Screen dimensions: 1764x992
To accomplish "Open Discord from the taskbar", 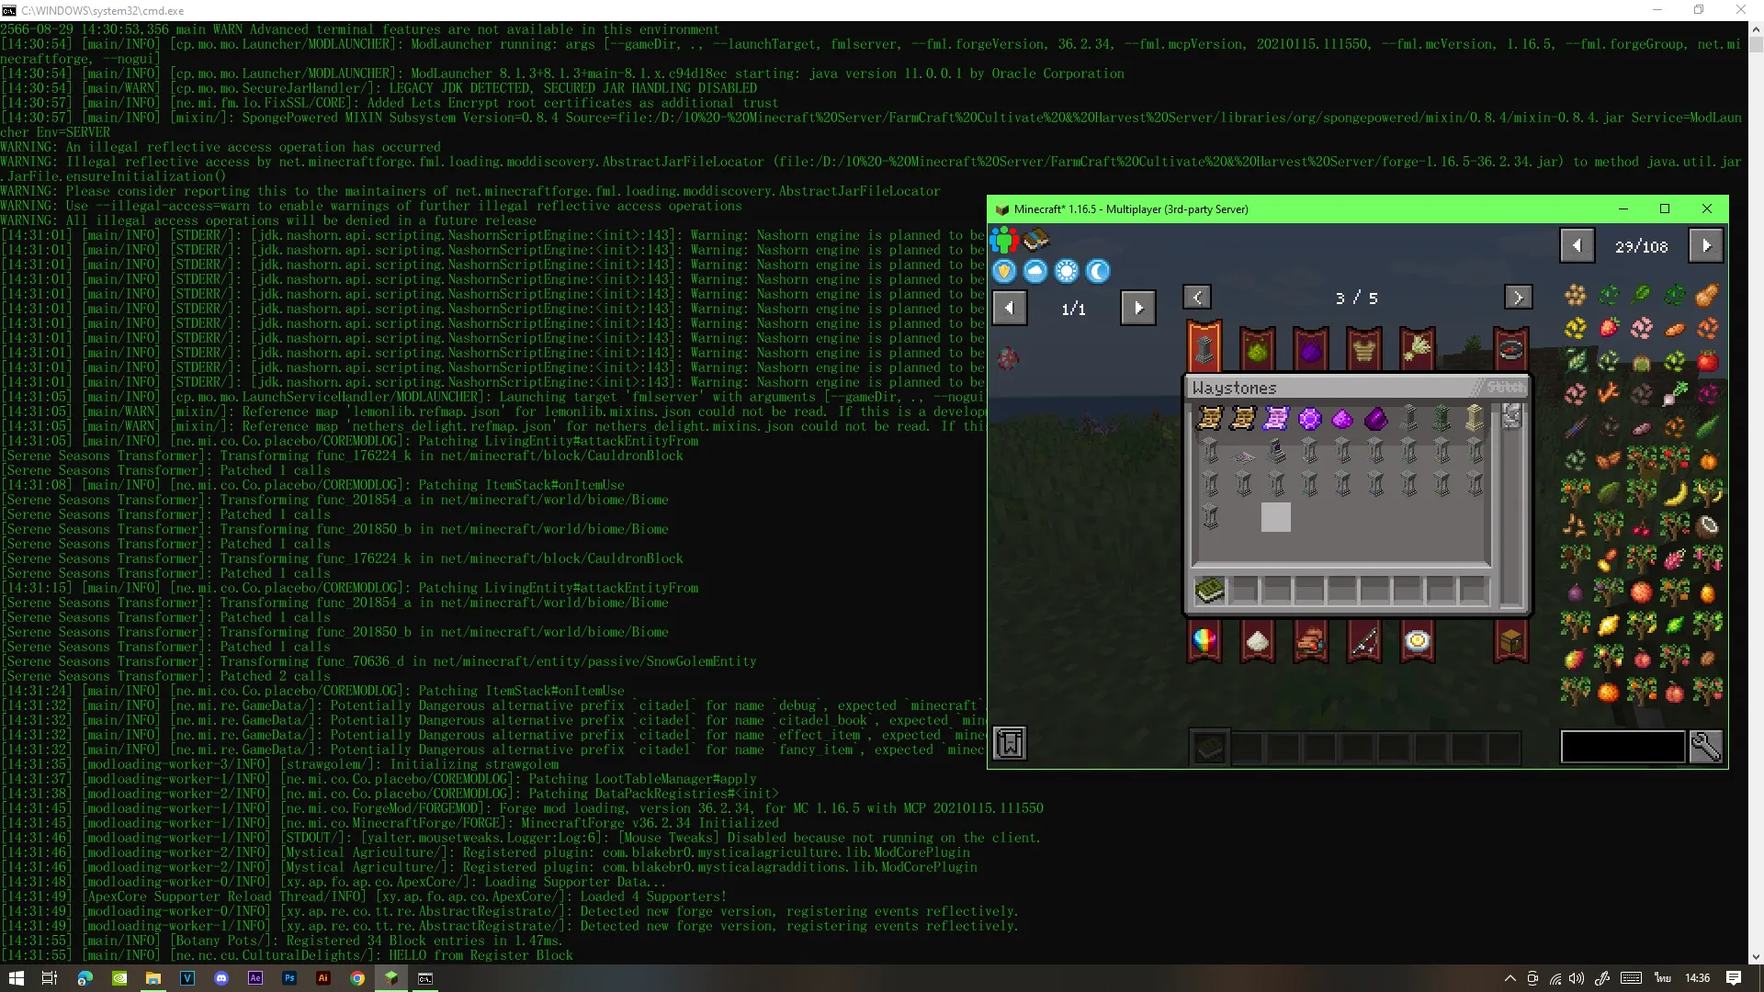I will click(x=220, y=978).
